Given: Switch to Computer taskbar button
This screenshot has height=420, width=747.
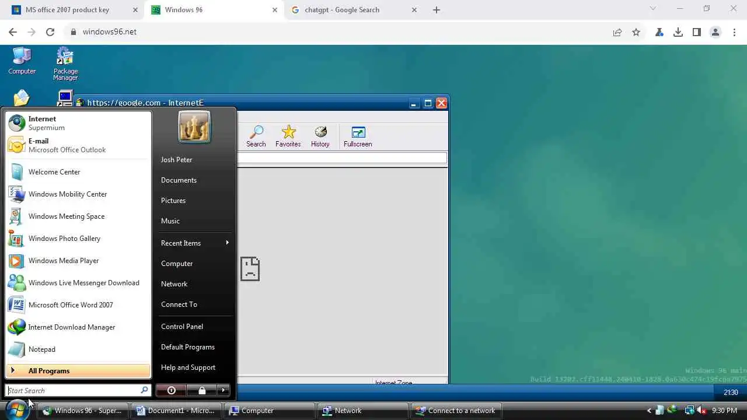Looking at the screenshot, I should pos(268,411).
